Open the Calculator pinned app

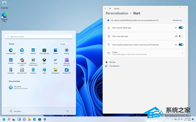tap(11, 71)
